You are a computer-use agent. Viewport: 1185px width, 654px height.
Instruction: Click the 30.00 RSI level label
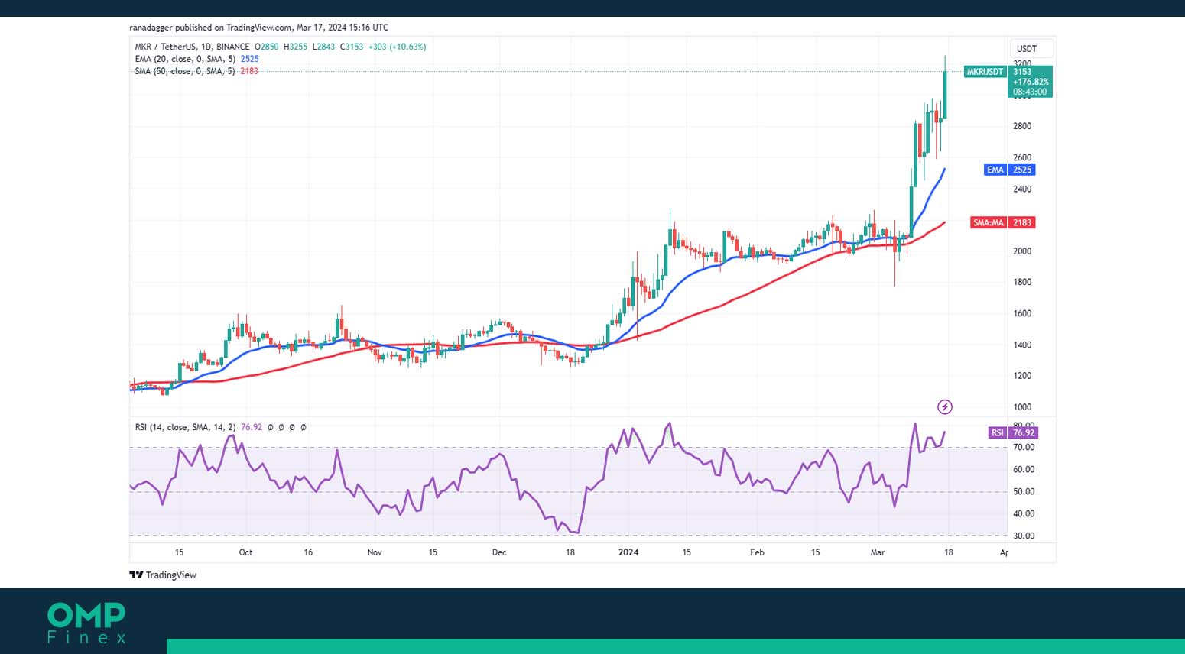click(x=1024, y=536)
